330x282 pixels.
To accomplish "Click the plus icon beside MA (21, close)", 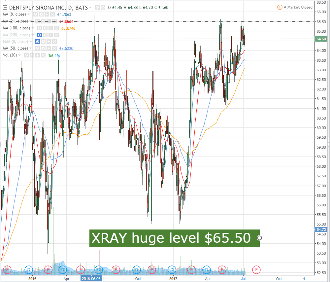I will pyautogui.click(x=49, y=21).
